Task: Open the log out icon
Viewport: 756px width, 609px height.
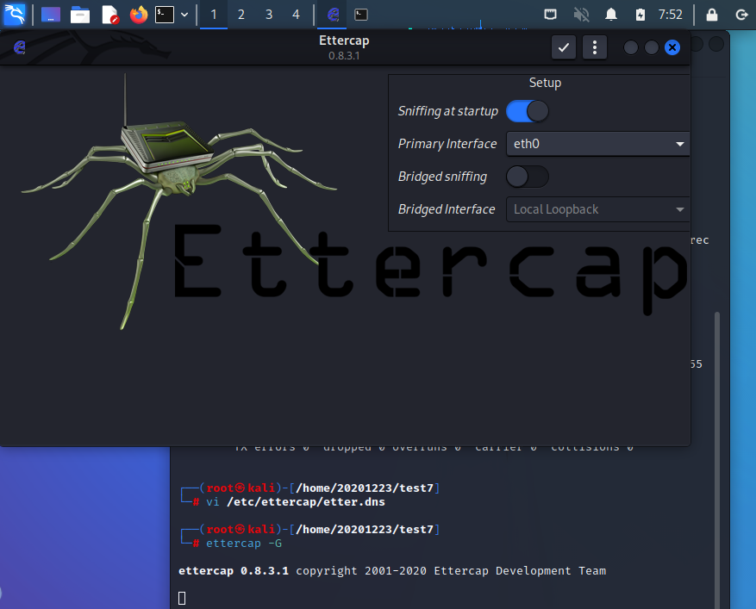Action: tap(741, 15)
